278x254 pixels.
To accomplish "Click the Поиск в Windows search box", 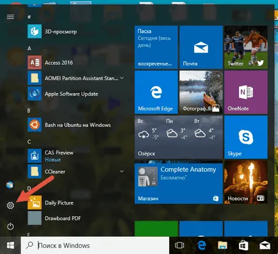I will (x=95, y=246).
